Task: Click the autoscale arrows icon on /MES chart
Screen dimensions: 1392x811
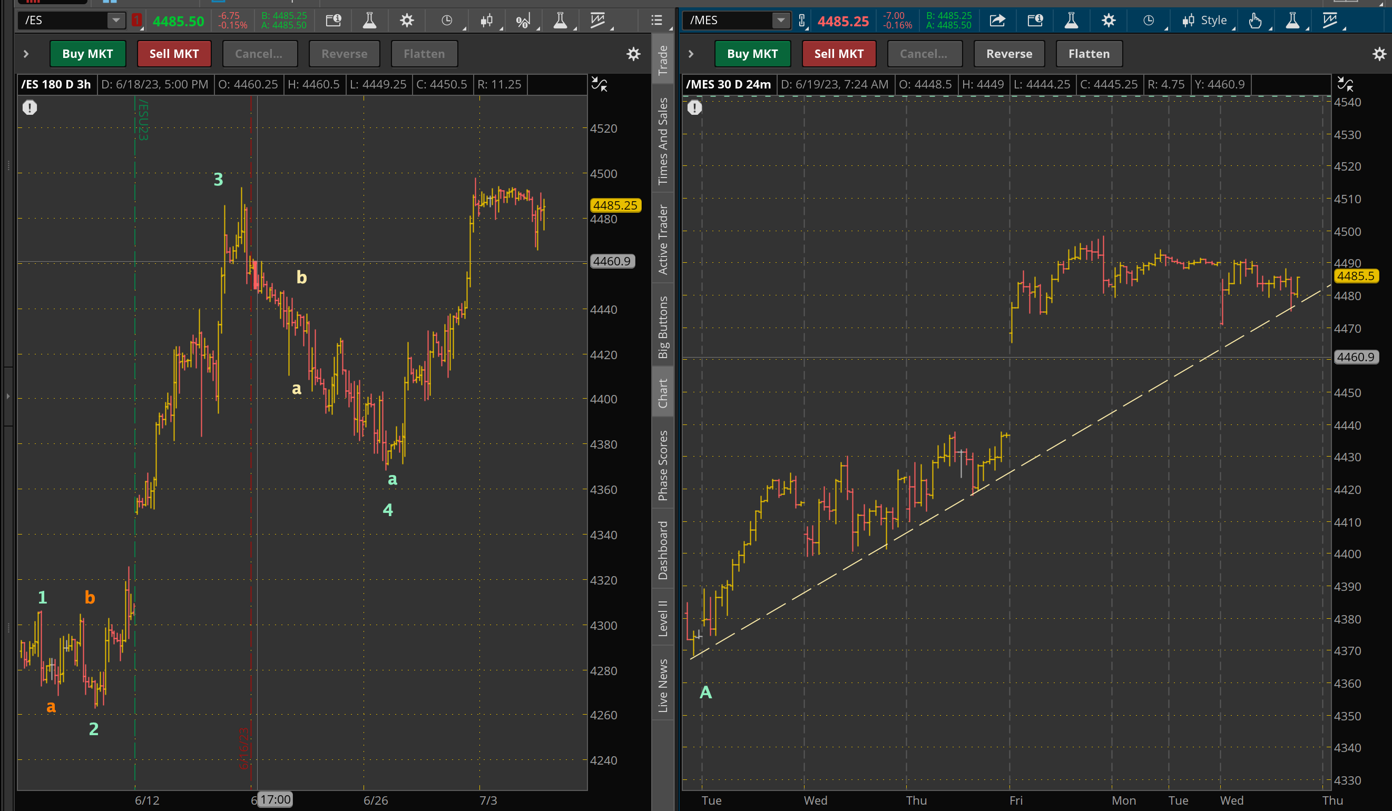Action: (1345, 84)
